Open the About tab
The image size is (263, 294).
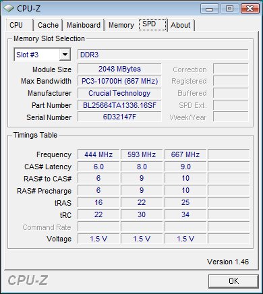click(181, 25)
